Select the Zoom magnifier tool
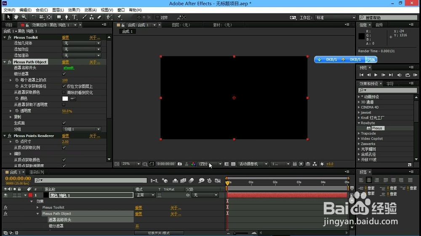The image size is (421, 236). click(x=24, y=17)
